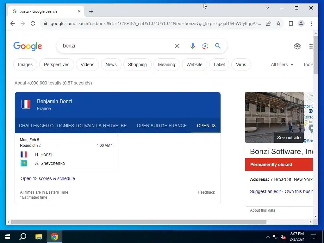Click the France flag beside Benjamin Bonzi

point(26,104)
